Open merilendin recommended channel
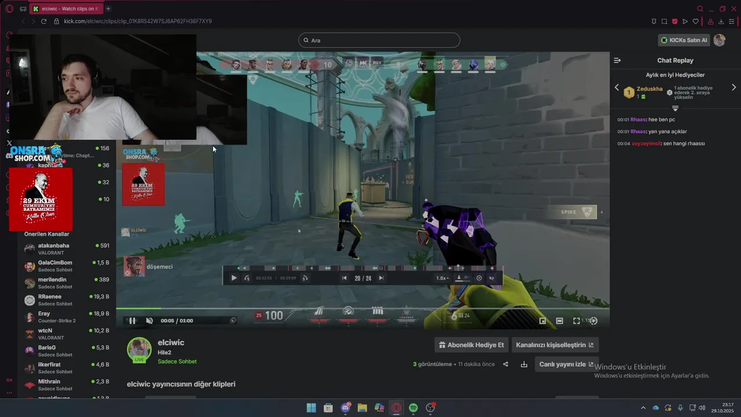Image resolution: width=741 pixels, height=417 pixels. pos(67,283)
